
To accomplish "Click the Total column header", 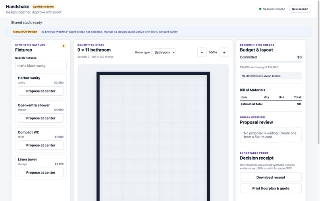I will click(297, 97).
